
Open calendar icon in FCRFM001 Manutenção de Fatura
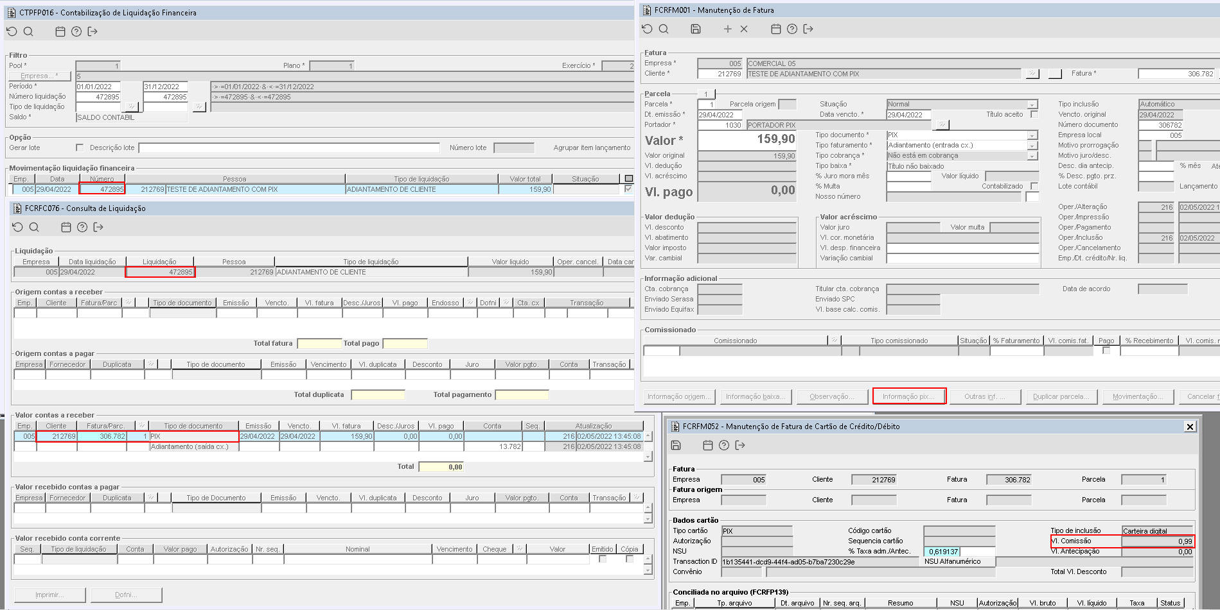pos(776,29)
